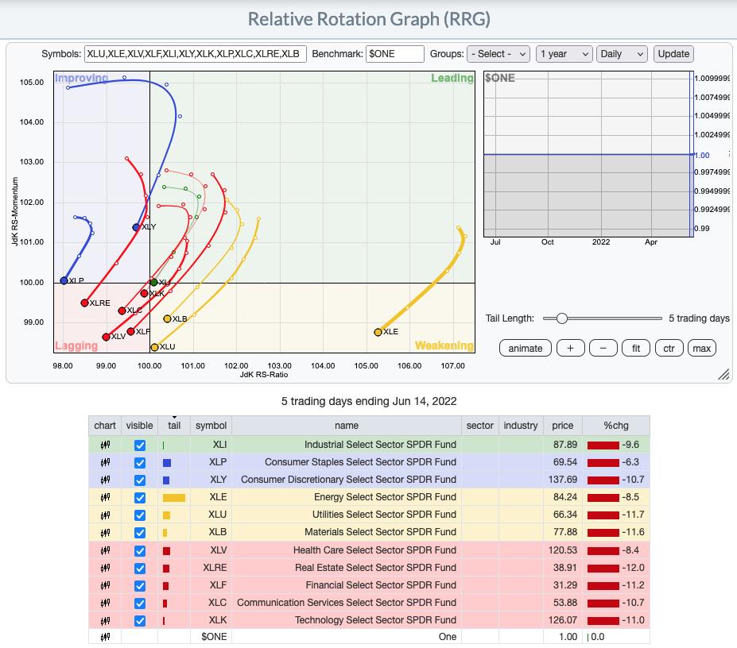Focus the Benchmark input field
This screenshot has width=737, height=648.
(x=395, y=54)
